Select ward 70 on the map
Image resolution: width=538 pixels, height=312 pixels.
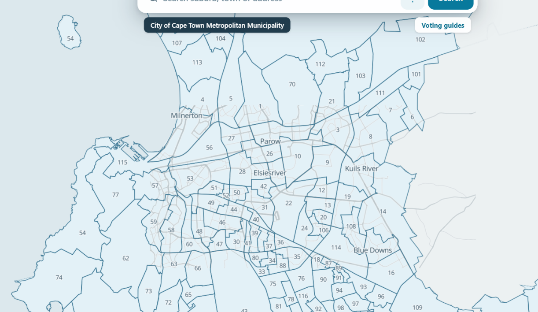292,84
